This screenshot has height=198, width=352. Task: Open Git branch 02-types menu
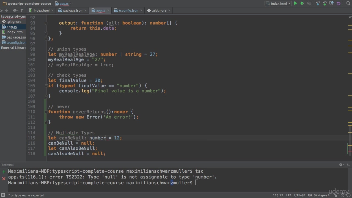click(319, 195)
